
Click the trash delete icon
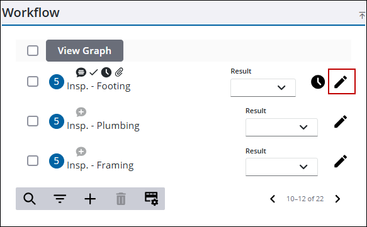tap(121, 199)
